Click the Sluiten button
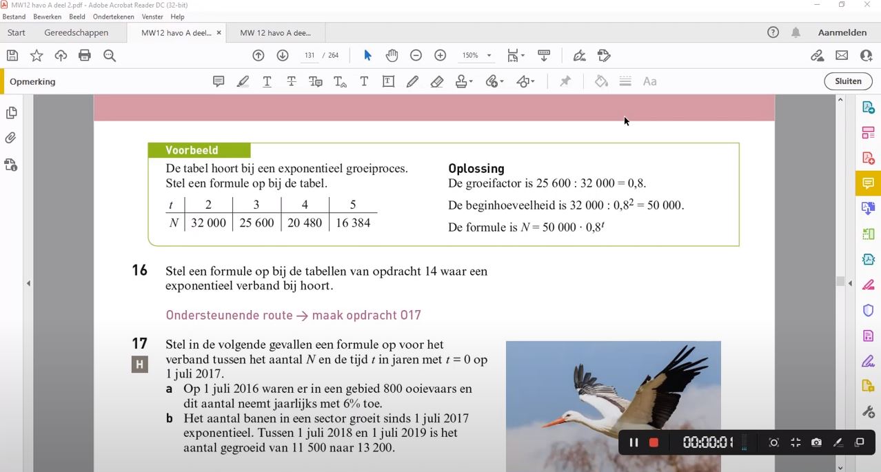 point(848,81)
